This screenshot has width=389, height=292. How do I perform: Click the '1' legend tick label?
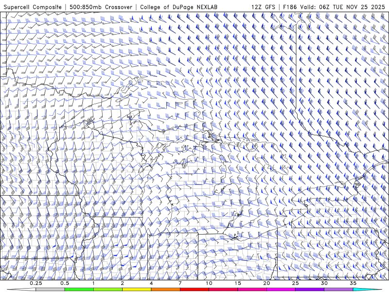(93, 283)
